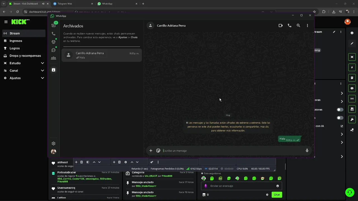358x201 pixels.
Task: Go to Stream in Kick sidebar
Action: 23,33
